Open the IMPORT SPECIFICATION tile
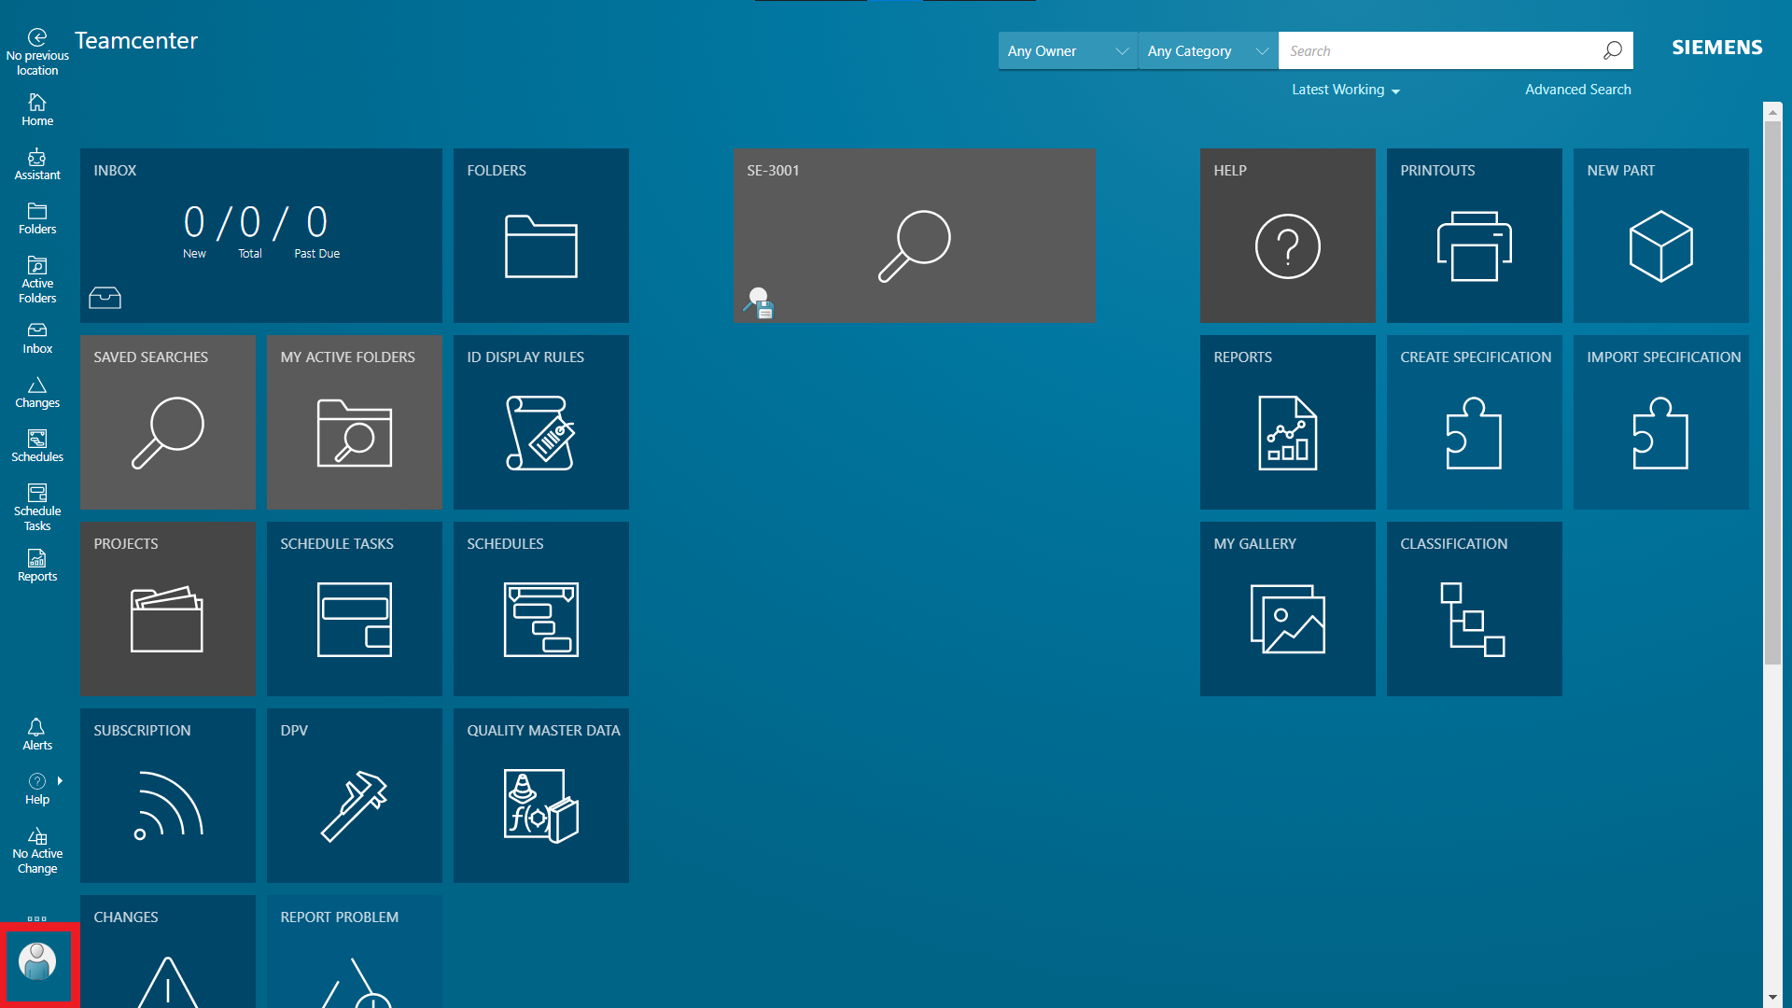 pos(1661,422)
